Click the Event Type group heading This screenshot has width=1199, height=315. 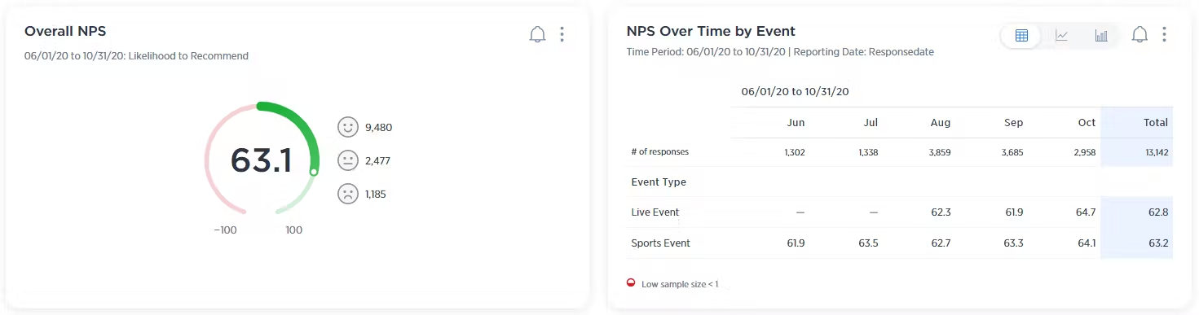point(659,182)
